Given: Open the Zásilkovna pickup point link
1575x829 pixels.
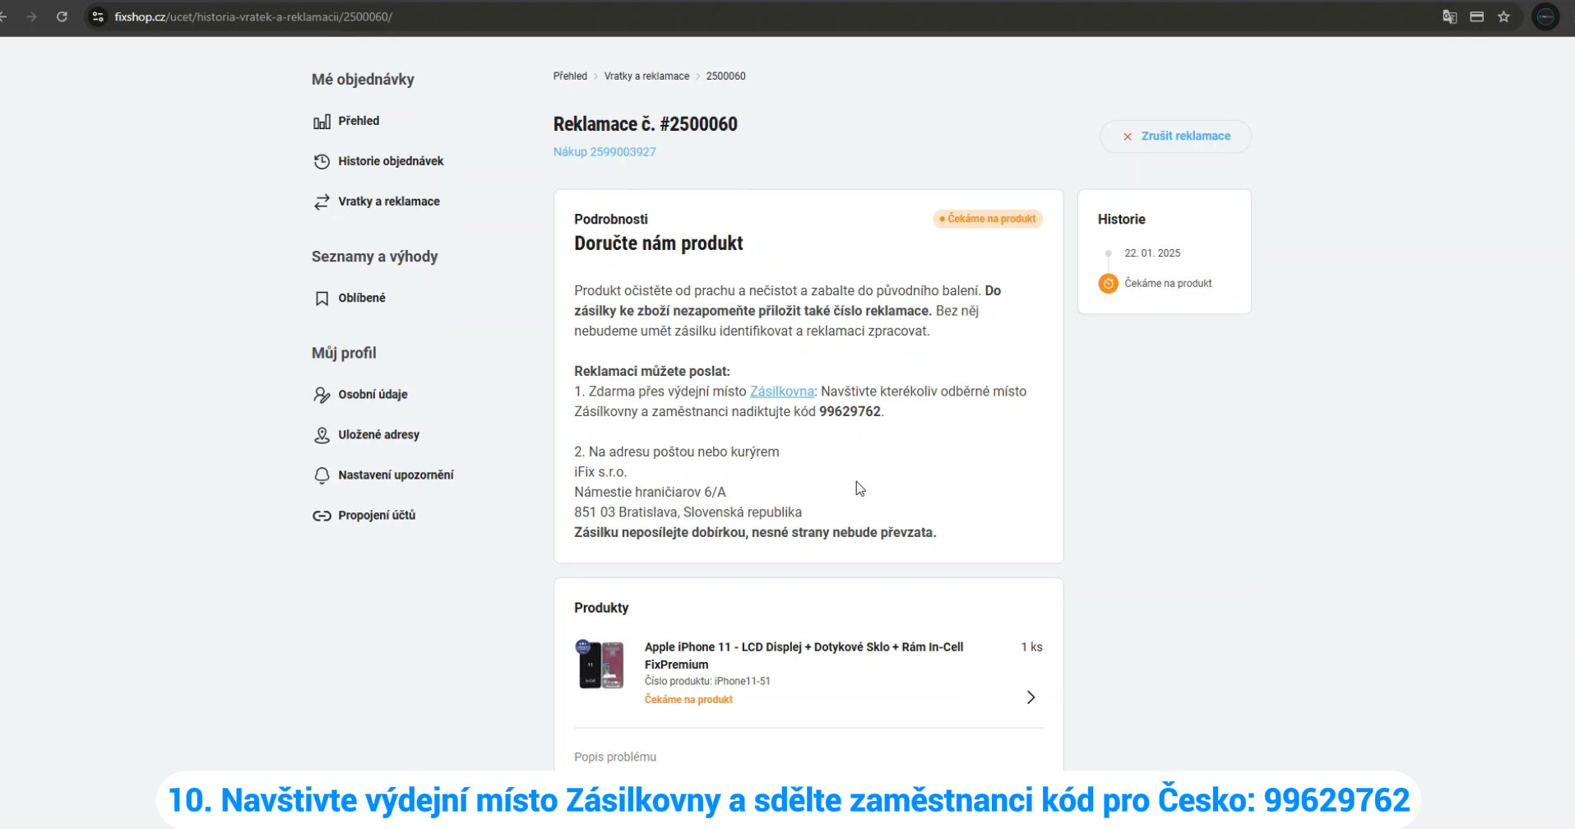Looking at the screenshot, I should click(x=781, y=391).
